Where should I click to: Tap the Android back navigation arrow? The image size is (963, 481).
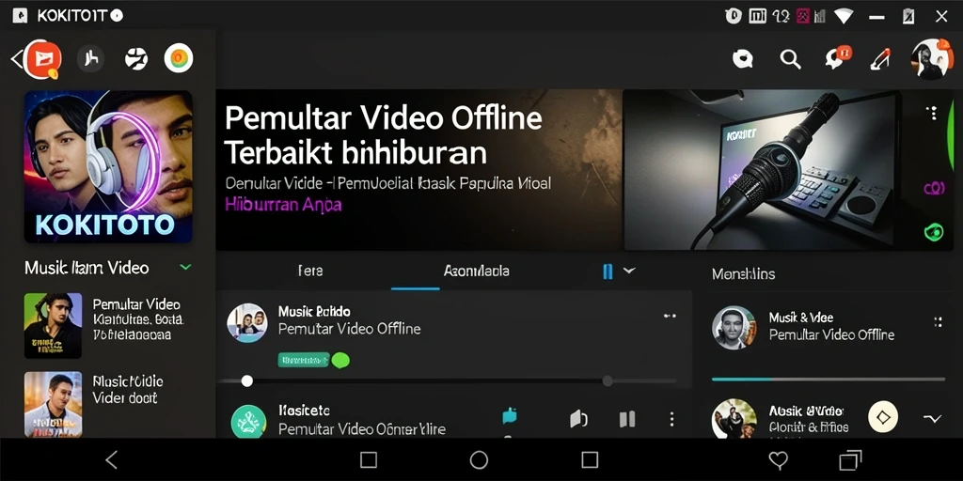tap(111, 459)
